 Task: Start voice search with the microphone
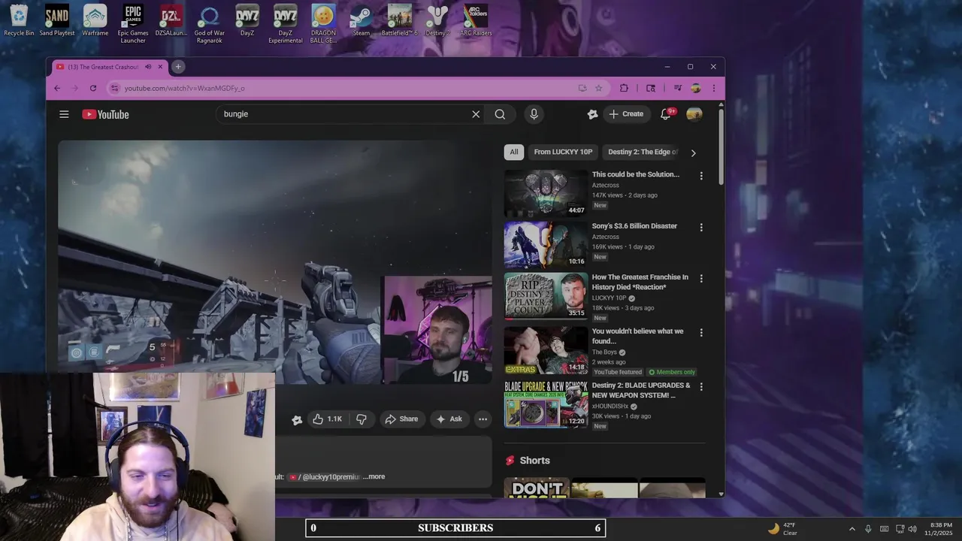pos(534,114)
